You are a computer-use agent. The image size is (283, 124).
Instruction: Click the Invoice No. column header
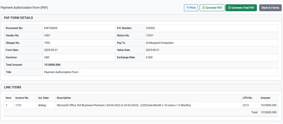pyautogui.click(x=22, y=98)
